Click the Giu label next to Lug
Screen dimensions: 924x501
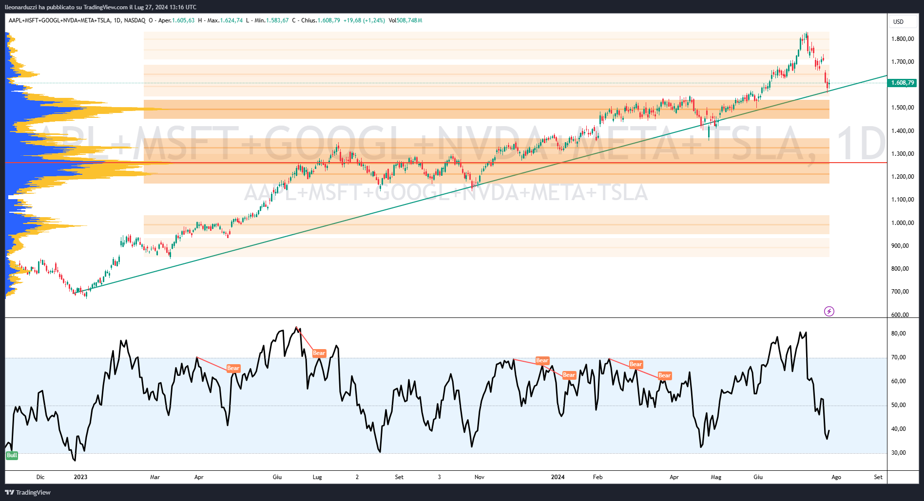[277, 477]
